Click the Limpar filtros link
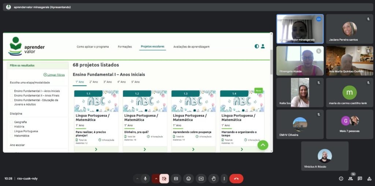 click(x=54, y=75)
